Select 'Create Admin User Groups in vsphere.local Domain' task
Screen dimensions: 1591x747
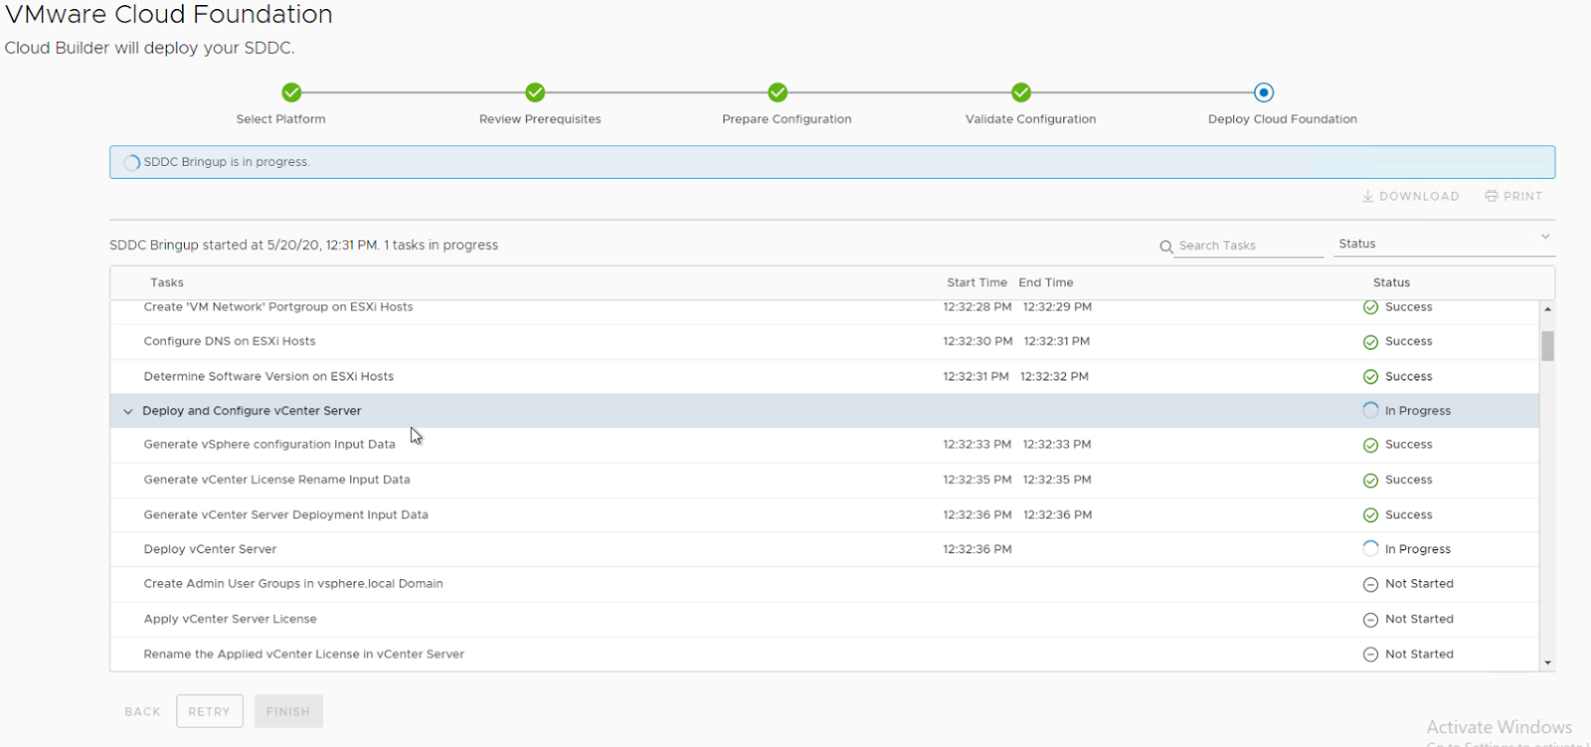[x=824, y=584]
